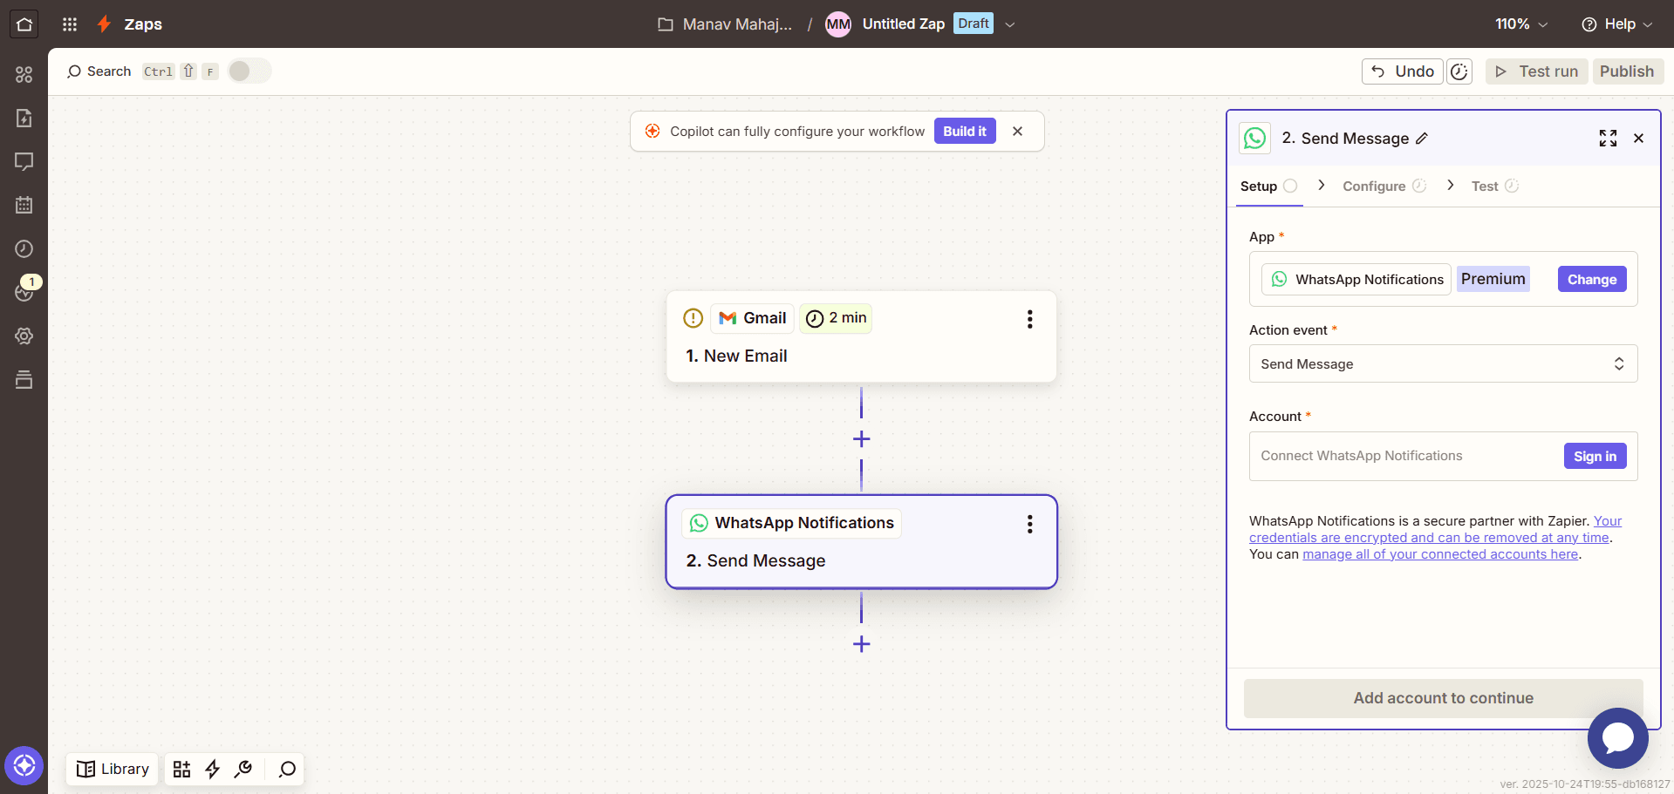Open manage connected accounts link
Viewport: 1674px width, 794px height.
[1440, 554]
